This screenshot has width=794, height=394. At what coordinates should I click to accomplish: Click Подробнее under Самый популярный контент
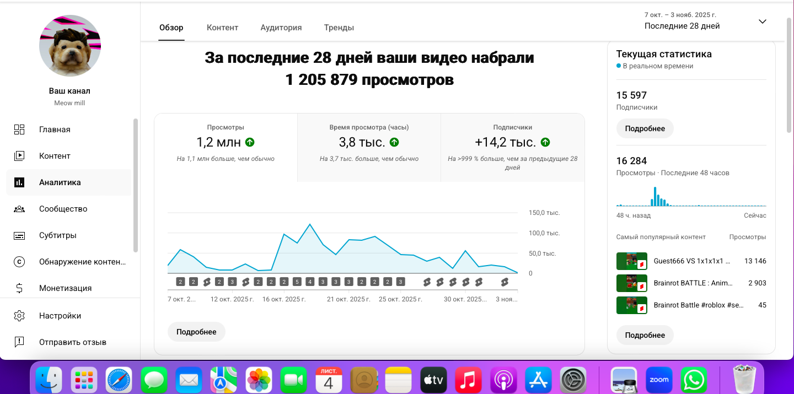[645, 334]
